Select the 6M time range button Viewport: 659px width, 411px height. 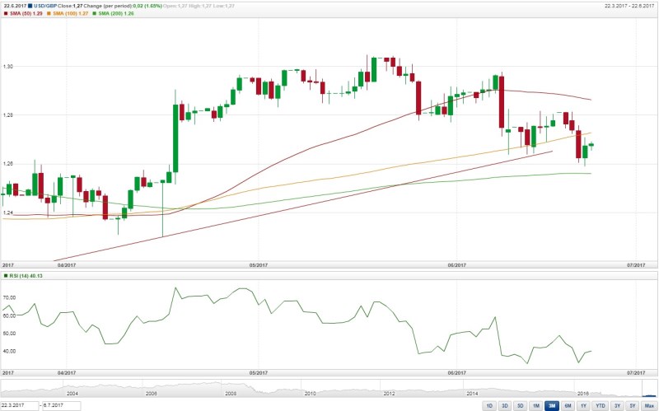(x=568, y=406)
